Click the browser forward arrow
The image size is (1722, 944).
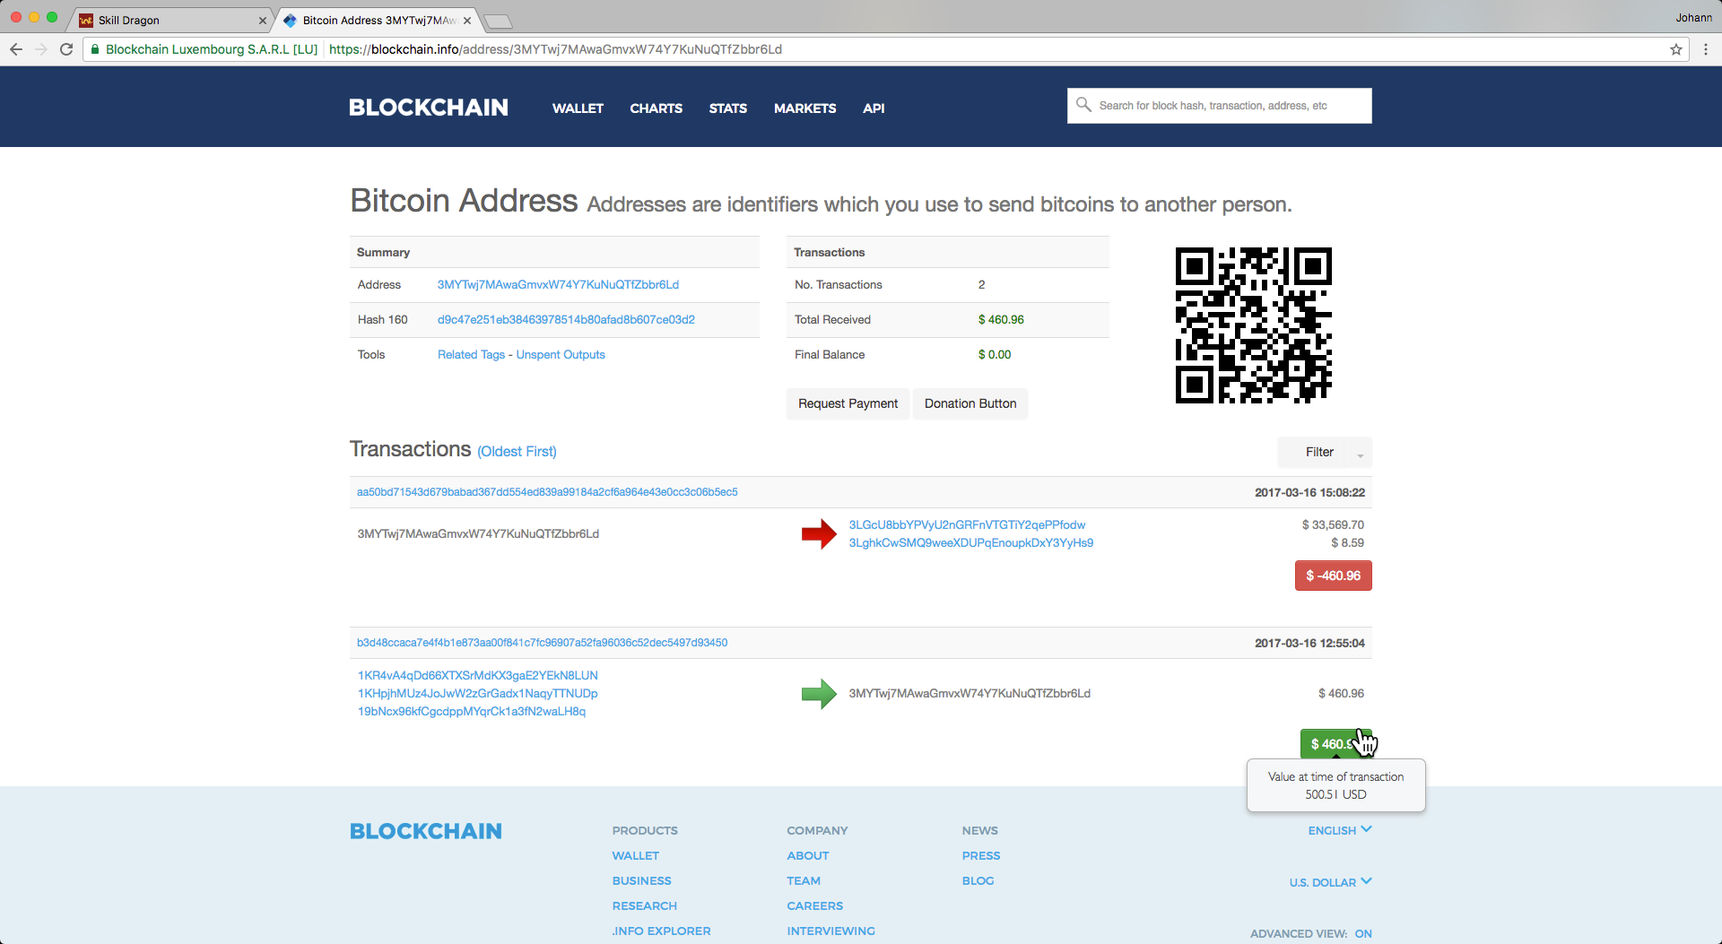(x=41, y=49)
